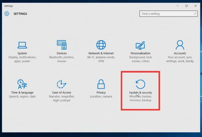Click 'Windows Update, recovery, backup' description
This screenshot has width=202, height=137.
pos(140,98)
